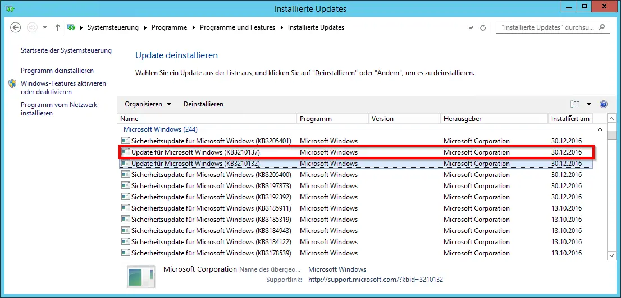This screenshot has height=298, width=621.
Task: Click the icon of the KB3197873 row
Action: pos(126,186)
